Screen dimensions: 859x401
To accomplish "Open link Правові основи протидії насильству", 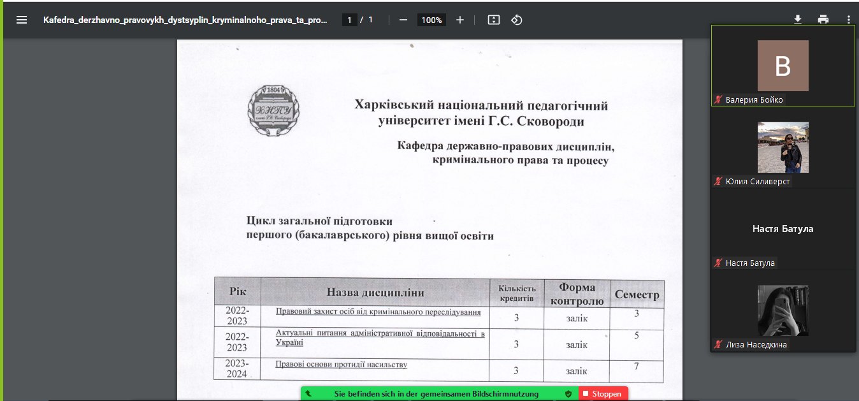I will pyautogui.click(x=341, y=365).
